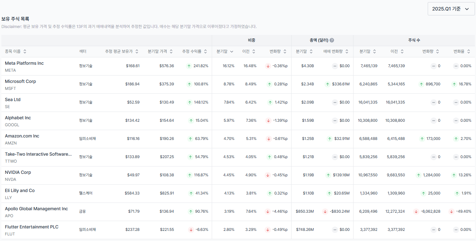Sort by 비중 이전 column
476x241 pixels.
click(249, 51)
